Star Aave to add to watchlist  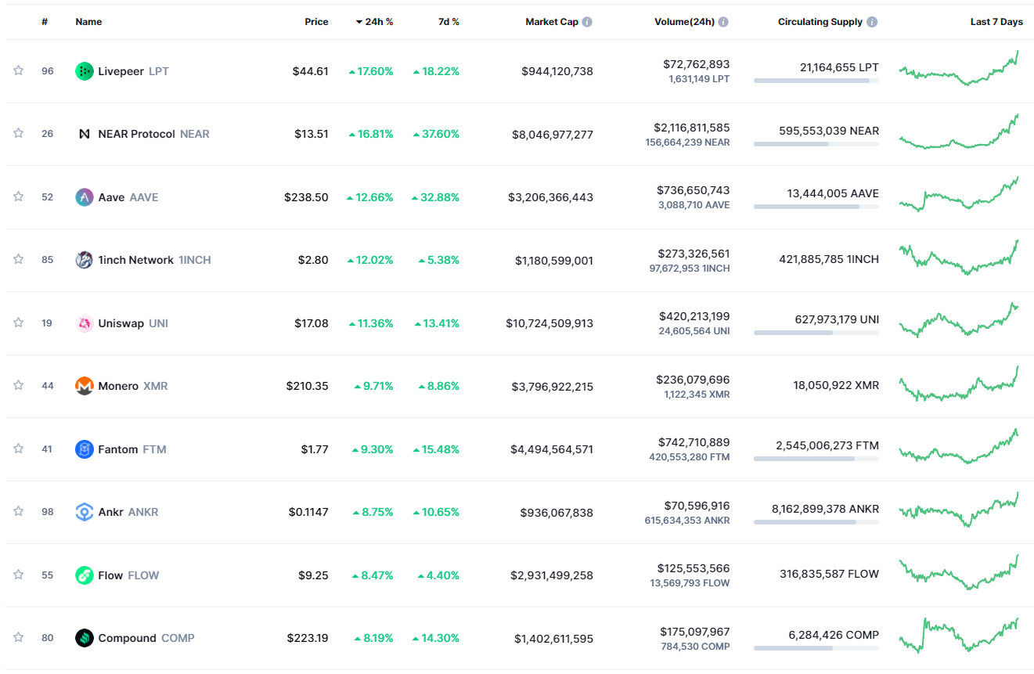click(x=18, y=196)
